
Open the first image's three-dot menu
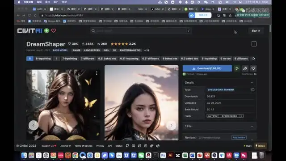point(97,73)
